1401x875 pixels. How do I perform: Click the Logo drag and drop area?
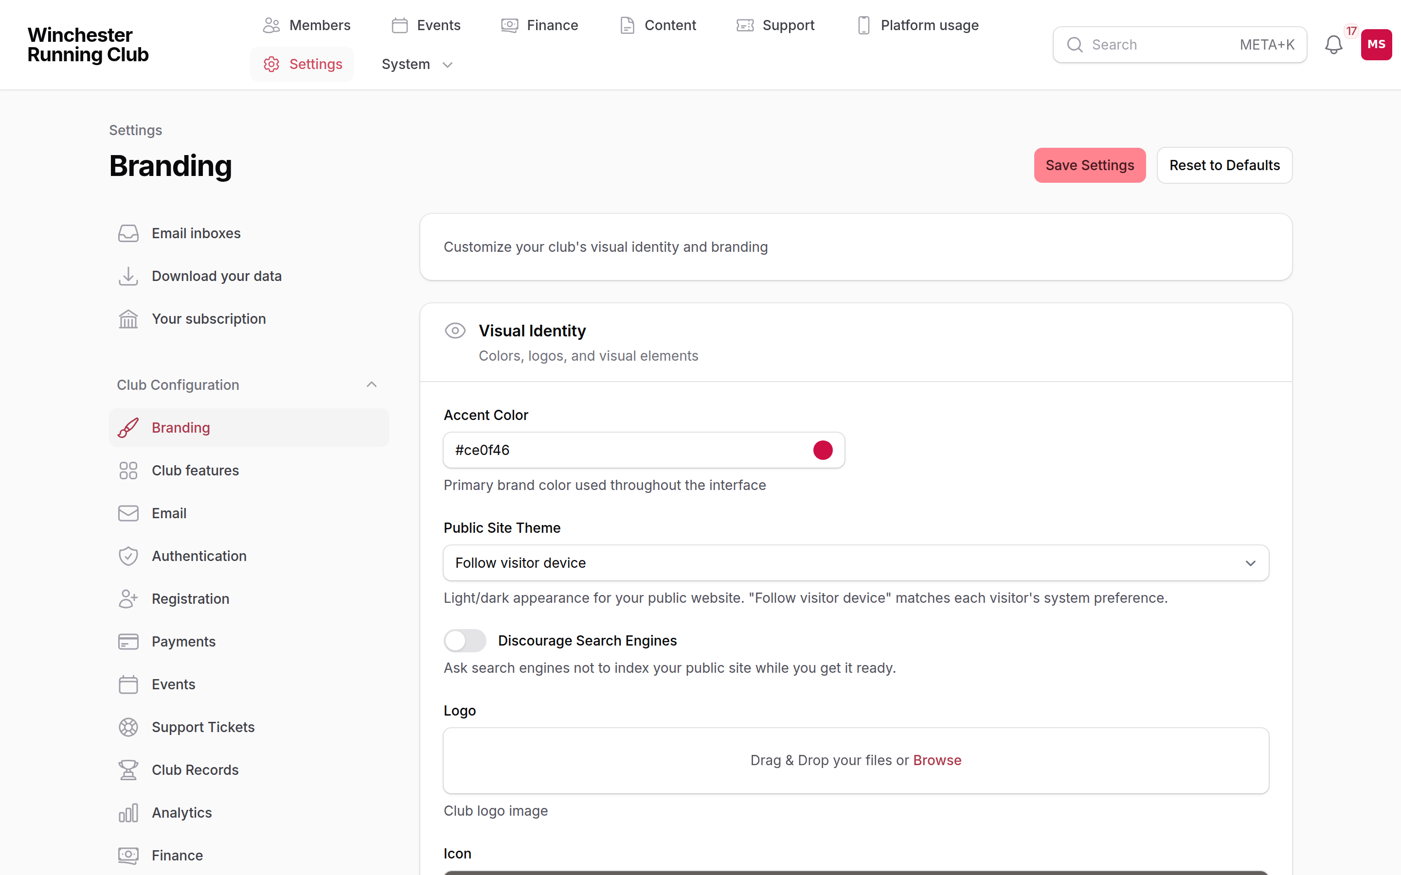[856, 760]
